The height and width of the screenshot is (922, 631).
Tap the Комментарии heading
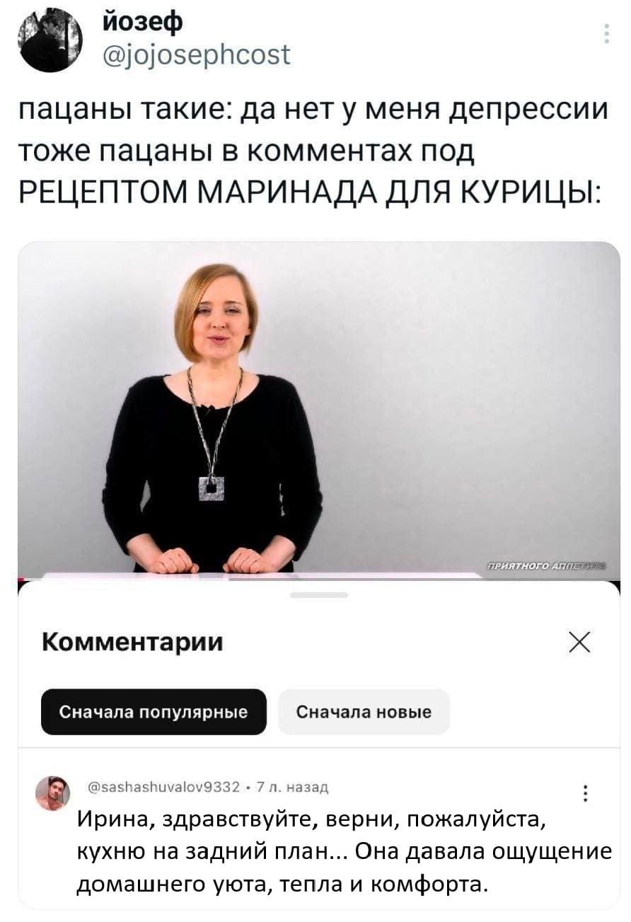133,642
